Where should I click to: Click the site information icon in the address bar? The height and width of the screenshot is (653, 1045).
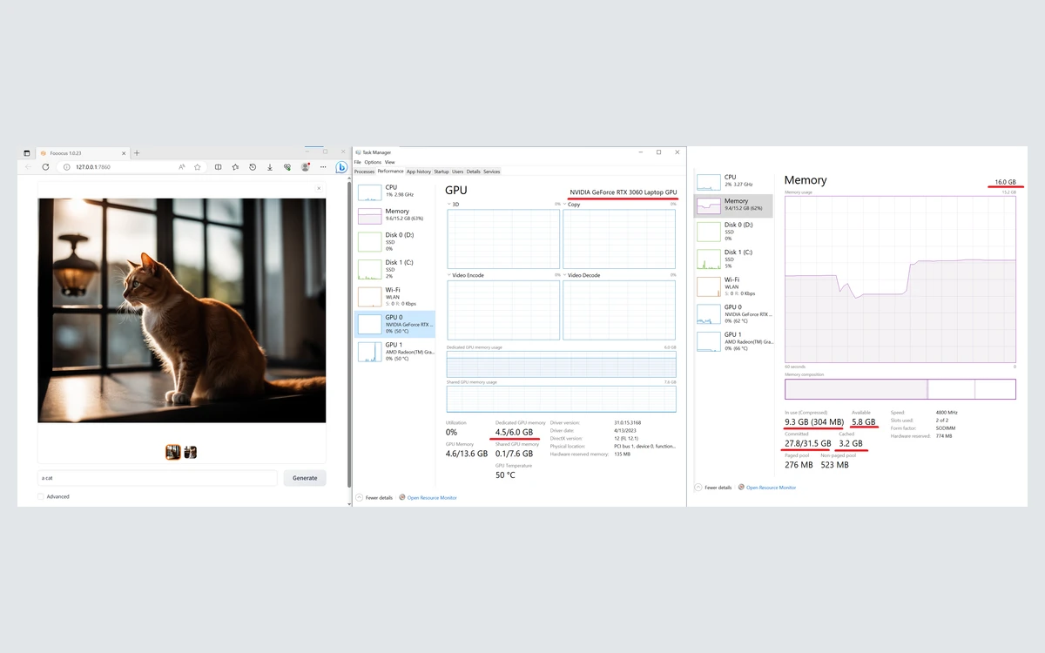tap(67, 166)
